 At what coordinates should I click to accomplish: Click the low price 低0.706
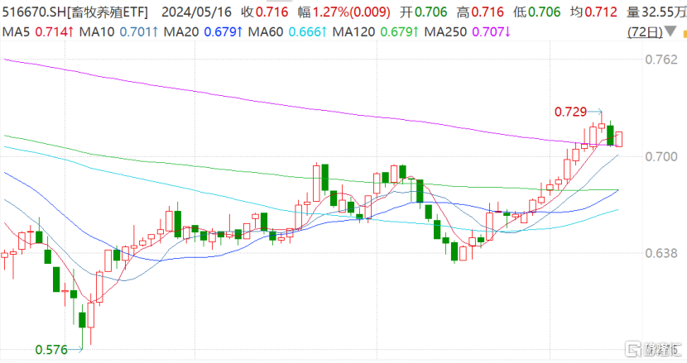pos(536,12)
